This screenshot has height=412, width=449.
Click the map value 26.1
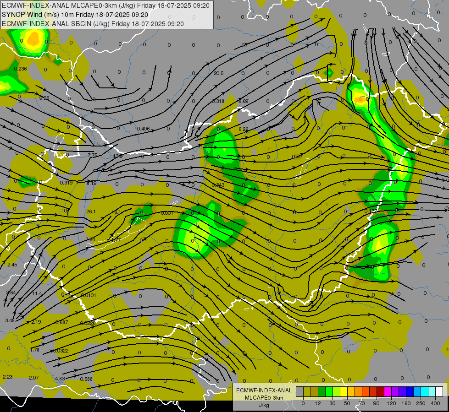click(91, 212)
